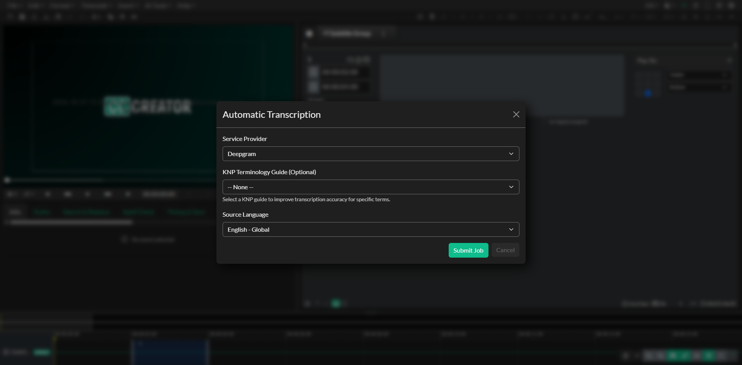
Task: Open the Source Language dropdown
Action: [x=371, y=229]
